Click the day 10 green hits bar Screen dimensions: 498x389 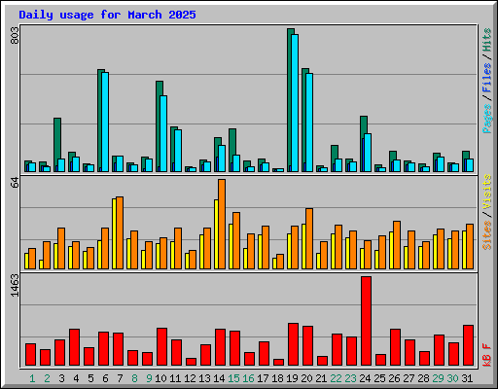click(160, 126)
